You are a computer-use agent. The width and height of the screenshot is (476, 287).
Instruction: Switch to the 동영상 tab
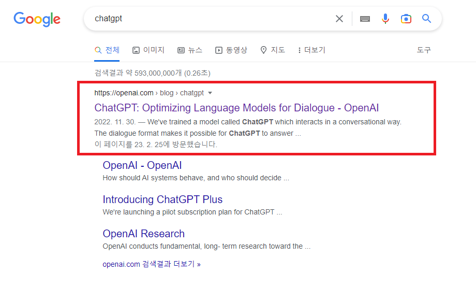coord(231,50)
